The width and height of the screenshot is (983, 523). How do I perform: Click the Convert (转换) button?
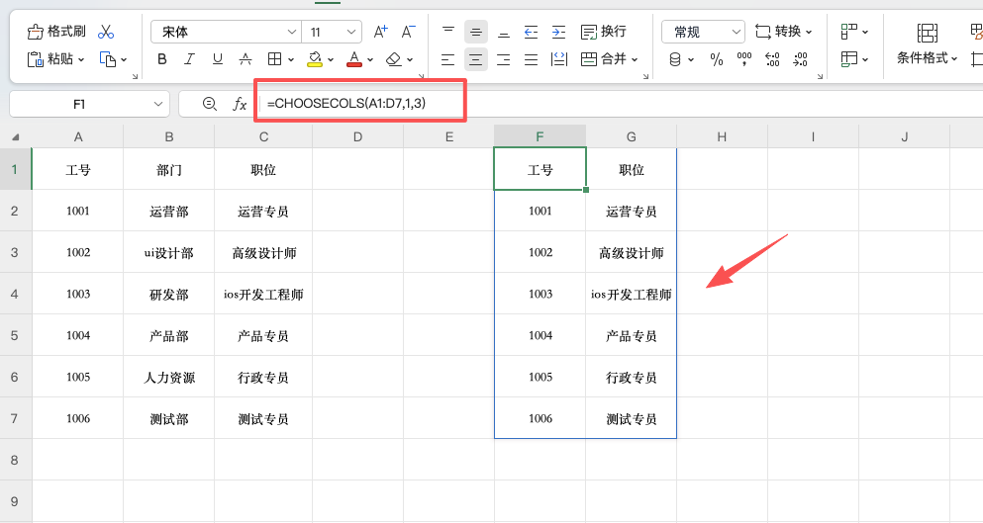784,32
